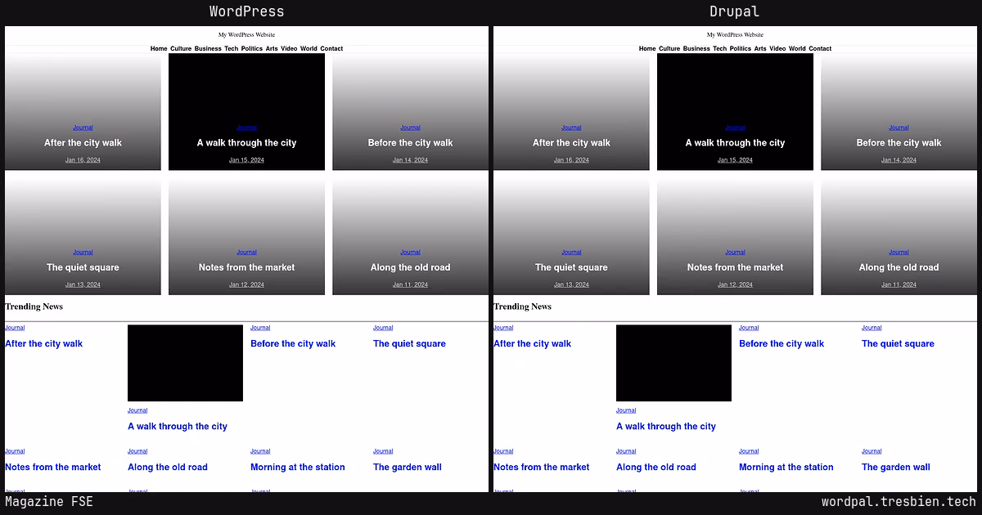This screenshot has height=515, width=982.
Task: Click 'Jan 14, 2024' date in WordPress pane
Action: point(410,160)
